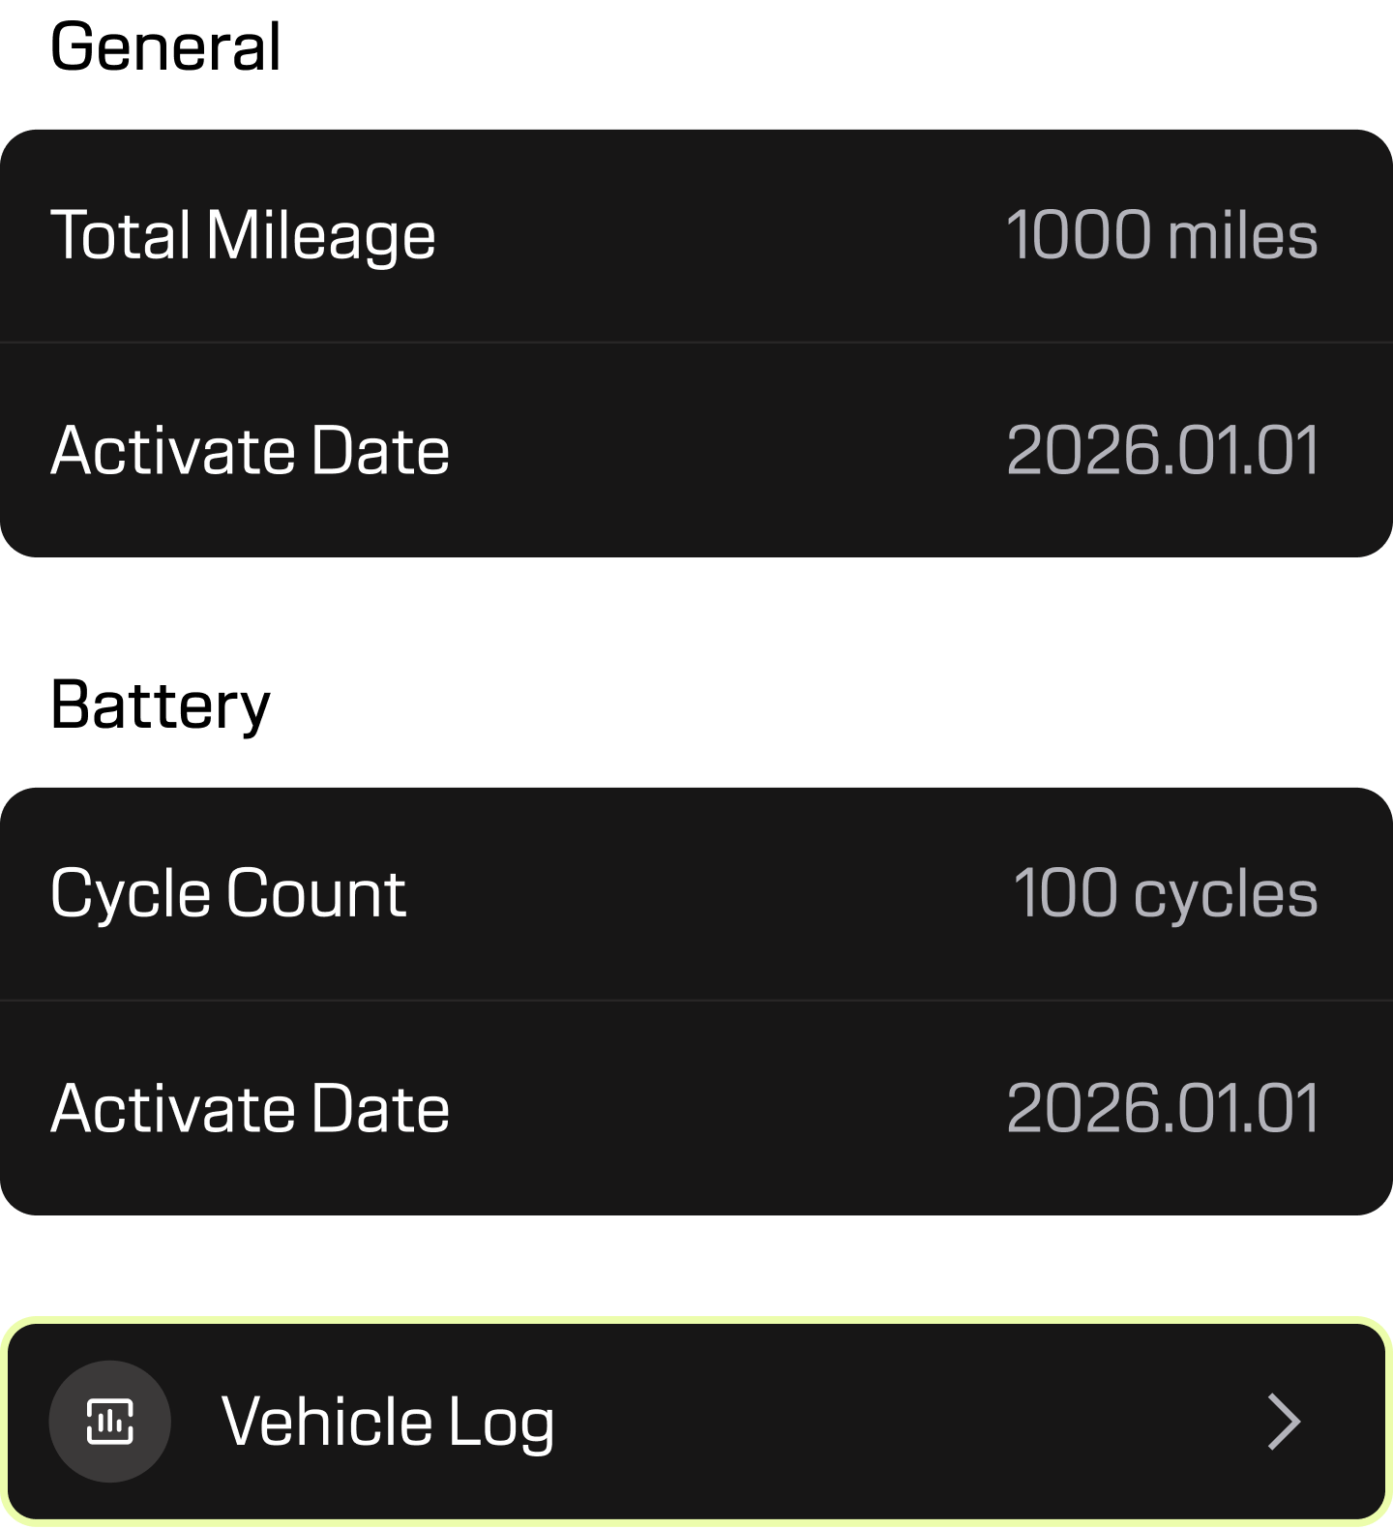
Task: Click the 2026.01.01 date below 1000 miles
Action: pos(1162,450)
